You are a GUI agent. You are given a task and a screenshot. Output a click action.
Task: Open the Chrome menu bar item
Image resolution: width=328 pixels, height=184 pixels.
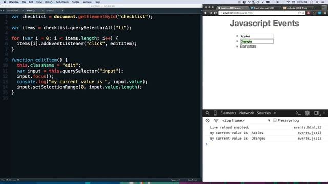[14, 2]
